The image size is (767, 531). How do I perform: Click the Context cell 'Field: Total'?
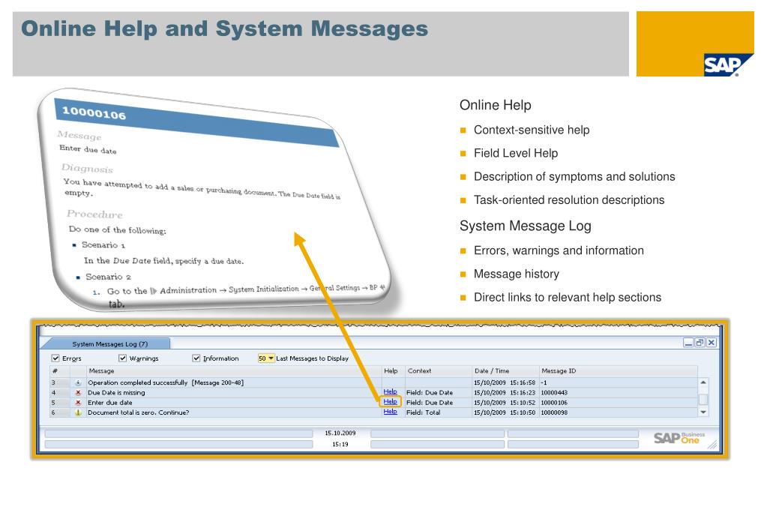coord(423,412)
